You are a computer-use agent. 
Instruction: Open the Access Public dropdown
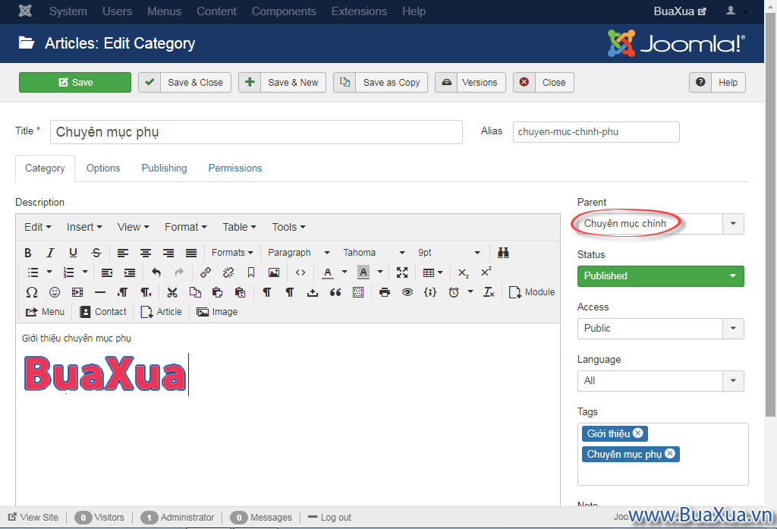[661, 328]
